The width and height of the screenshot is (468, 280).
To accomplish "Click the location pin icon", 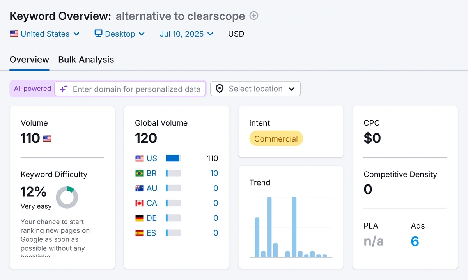I will click(220, 89).
